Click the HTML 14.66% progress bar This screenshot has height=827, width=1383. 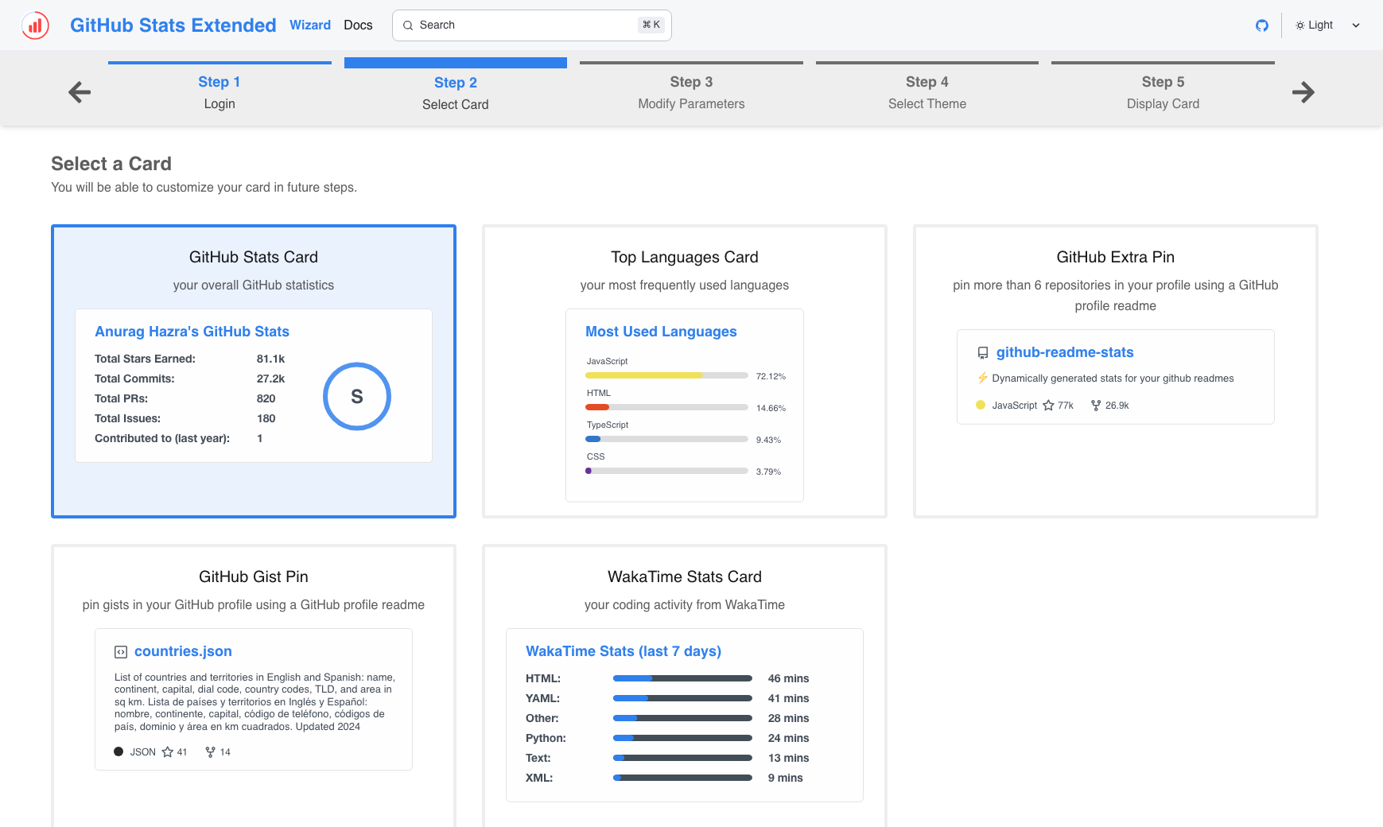click(666, 407)
